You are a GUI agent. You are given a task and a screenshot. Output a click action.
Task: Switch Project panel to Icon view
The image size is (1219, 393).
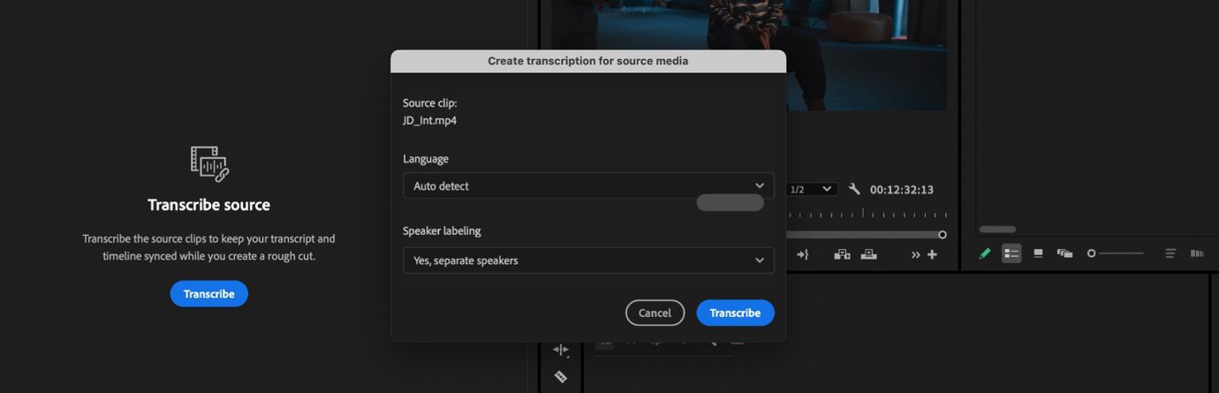[x=1038, y=253]
